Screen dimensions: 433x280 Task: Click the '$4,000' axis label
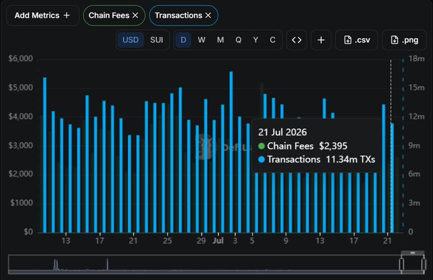(x=21, y=117)
